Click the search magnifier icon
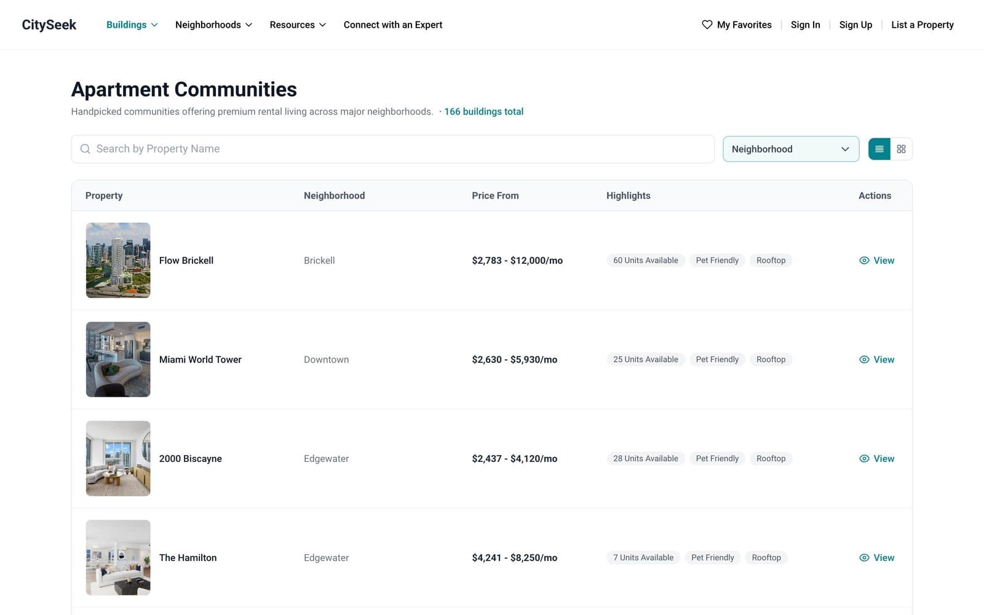This screenshot has height=615, width=984. pos(85,149)
